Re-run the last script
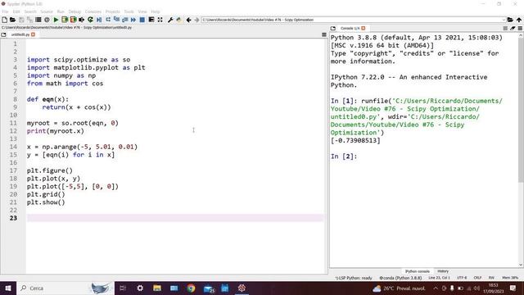Image resolution: width=524 pixels, height=295 pixels. (x=90, y=20)
